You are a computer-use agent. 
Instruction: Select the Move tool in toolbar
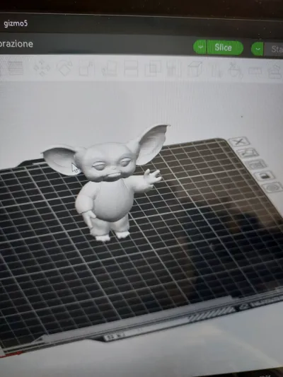(42, 67)
